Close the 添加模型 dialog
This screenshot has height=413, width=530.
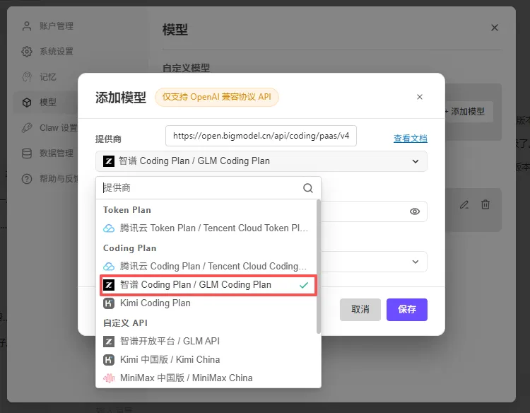tap(420, 97)
